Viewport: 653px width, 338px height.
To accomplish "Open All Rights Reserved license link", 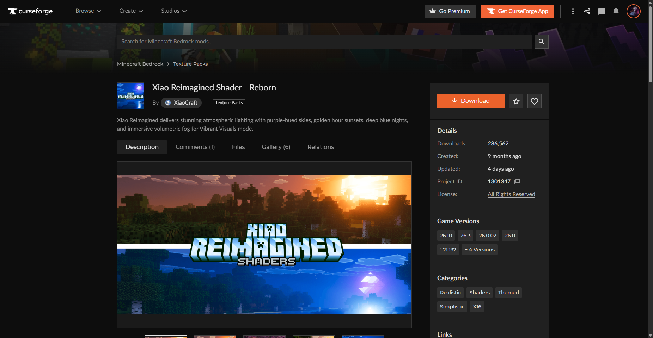I will (x=511, y=194).
